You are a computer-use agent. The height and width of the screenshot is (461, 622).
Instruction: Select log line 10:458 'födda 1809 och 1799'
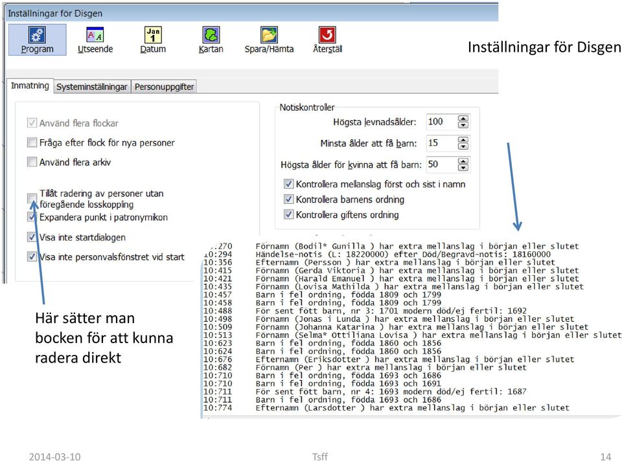pyautogui.click(x=322, y=303)
